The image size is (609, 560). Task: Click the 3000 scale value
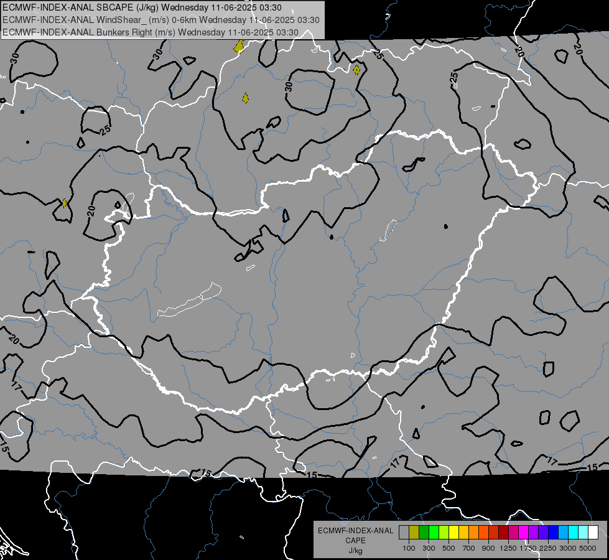(x=568, y=548)
